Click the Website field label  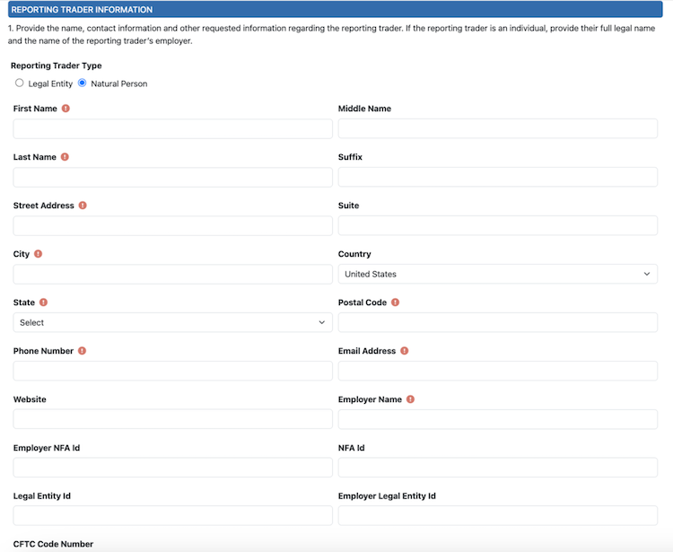30,399
